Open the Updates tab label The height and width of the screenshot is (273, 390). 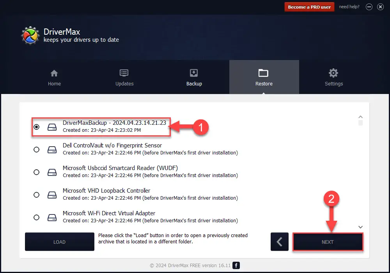[124, 84]
